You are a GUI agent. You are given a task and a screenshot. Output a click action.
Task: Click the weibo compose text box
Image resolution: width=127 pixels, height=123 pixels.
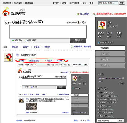tap(48, 31)
